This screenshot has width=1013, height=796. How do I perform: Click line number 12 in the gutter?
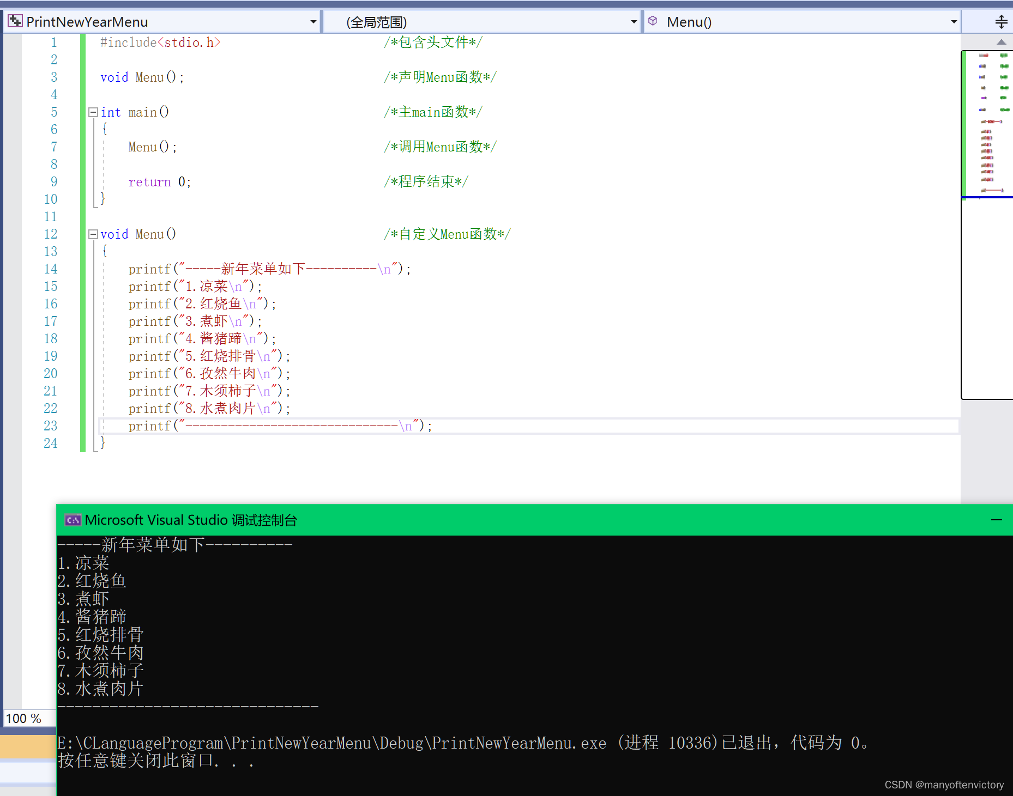(51, 234)
